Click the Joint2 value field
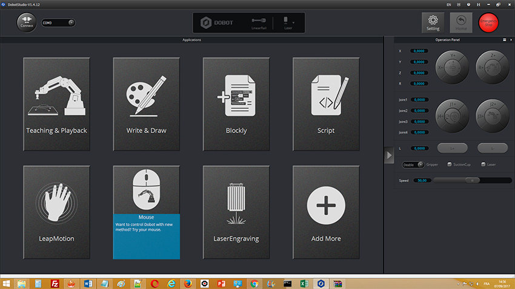 coord(419,111)
